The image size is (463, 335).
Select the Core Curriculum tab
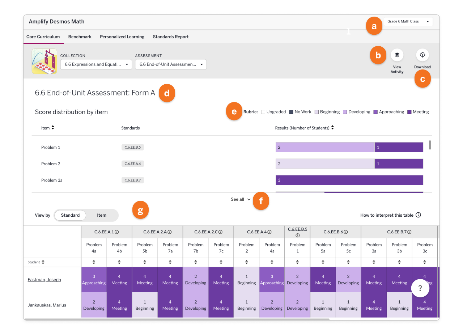[x=43, y=37]
